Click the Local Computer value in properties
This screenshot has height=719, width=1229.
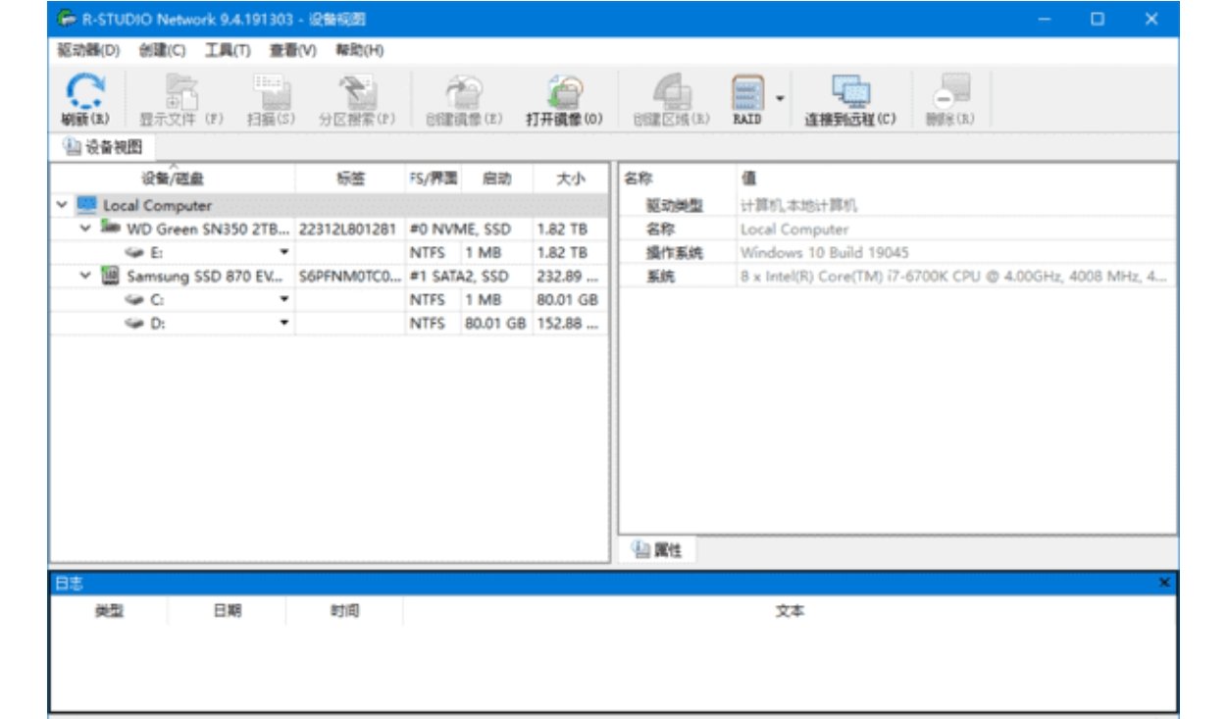pyautogui.click(x=794, y=230)
